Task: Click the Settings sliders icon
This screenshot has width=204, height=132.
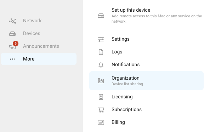Action: [101, 39]
